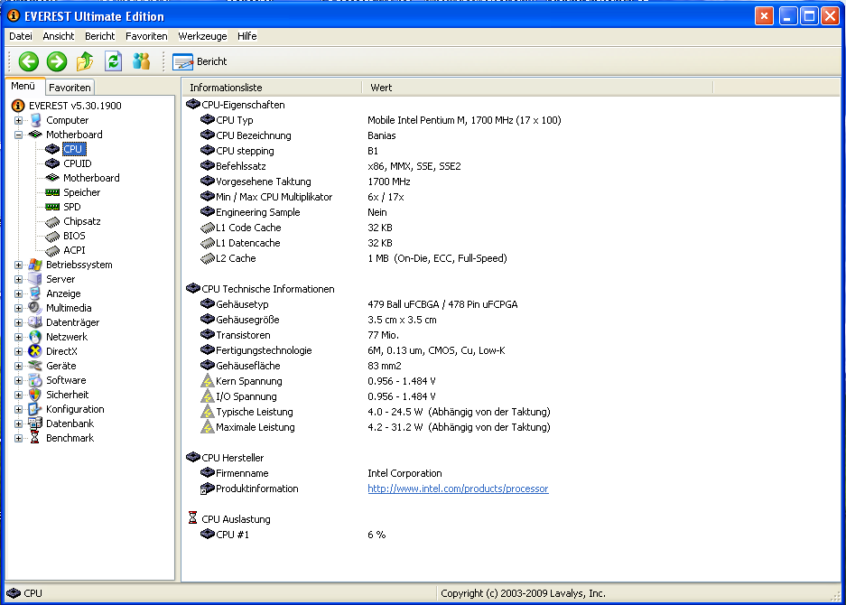Select the Geräte tree item label
Screen dimensions: 846x605
point(61,366)
